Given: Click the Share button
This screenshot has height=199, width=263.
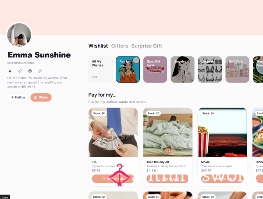Looking at the screenshot, I should click(x=41, y=98).
